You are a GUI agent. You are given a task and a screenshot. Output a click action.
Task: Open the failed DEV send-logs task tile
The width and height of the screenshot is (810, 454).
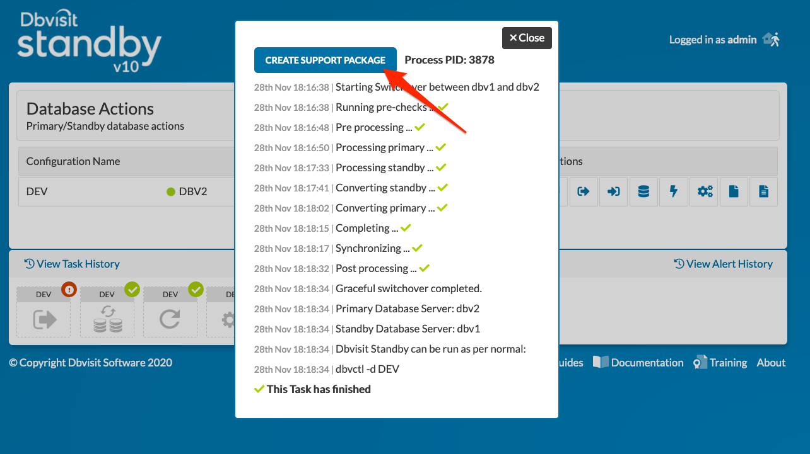tap(44, 312)
